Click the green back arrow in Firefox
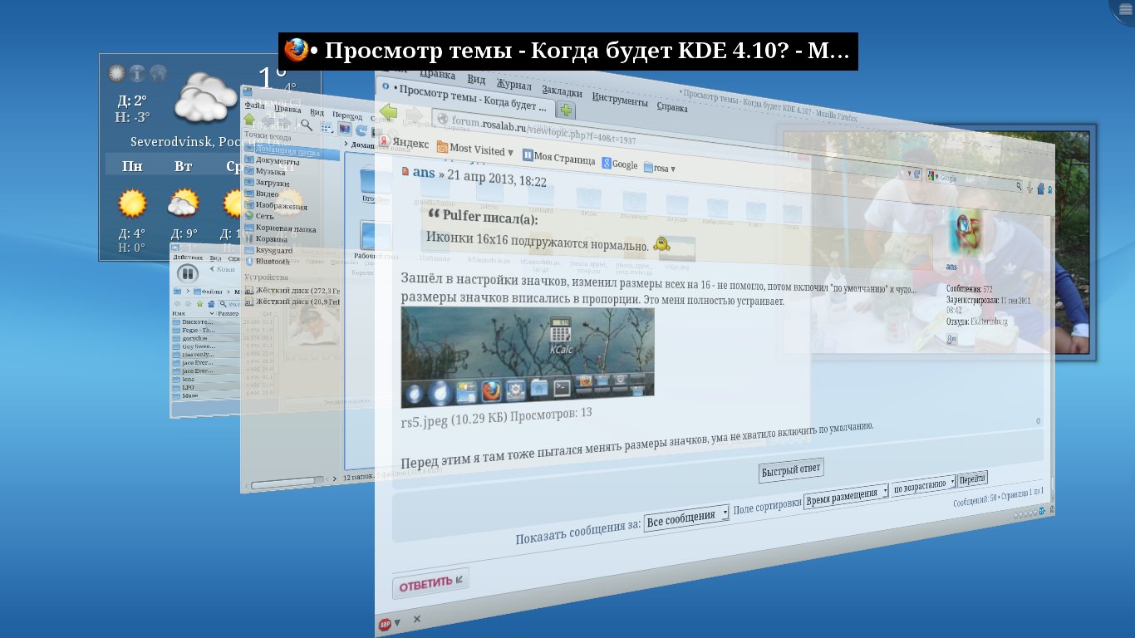The image size is (1135, 638). point(388,110)
